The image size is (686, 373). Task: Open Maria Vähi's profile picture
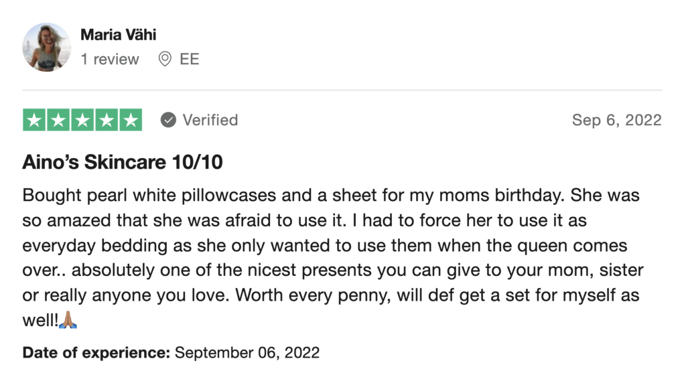coord(47,48)
